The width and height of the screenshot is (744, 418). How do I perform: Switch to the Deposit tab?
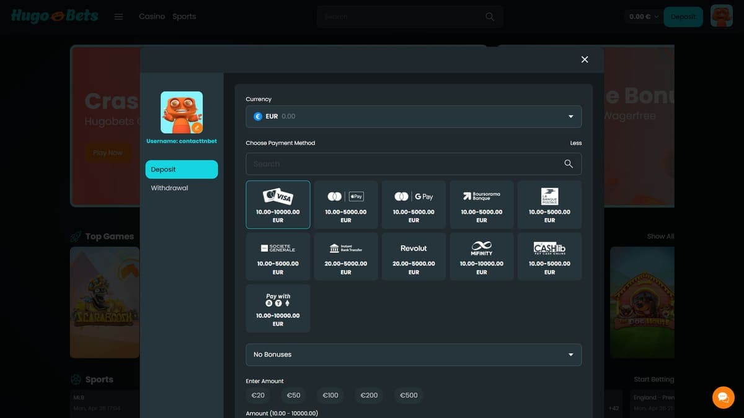[x=182, y=169]
